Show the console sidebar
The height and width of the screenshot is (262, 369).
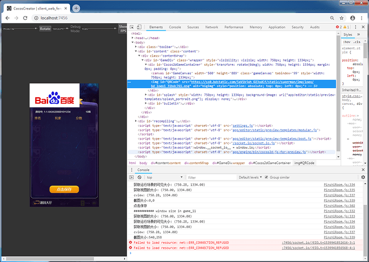pyautogui.click(x=132, y=178)
